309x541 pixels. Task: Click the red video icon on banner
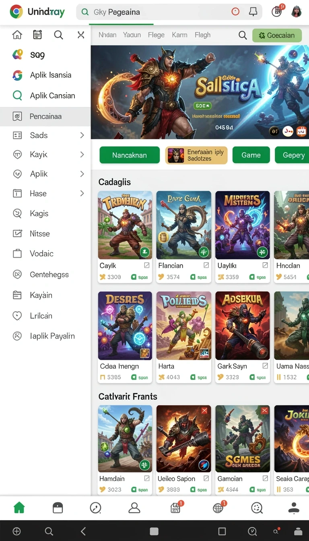pyautogui.click(x=301, y=131)
